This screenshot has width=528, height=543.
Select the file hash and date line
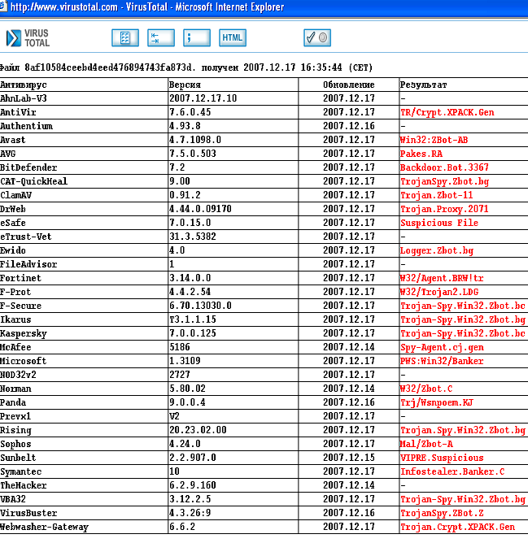[x=186, y=67]
